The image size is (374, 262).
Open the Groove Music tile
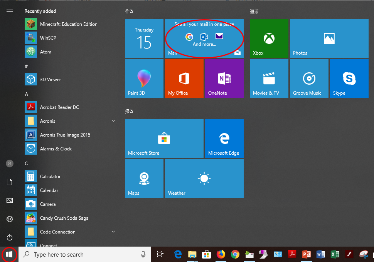point(309,78)
